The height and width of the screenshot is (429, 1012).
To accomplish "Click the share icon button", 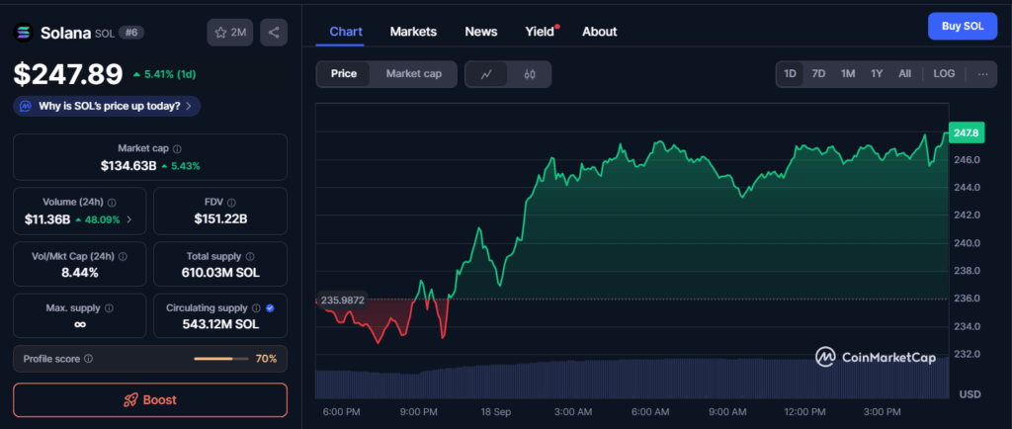I will 274,33.
